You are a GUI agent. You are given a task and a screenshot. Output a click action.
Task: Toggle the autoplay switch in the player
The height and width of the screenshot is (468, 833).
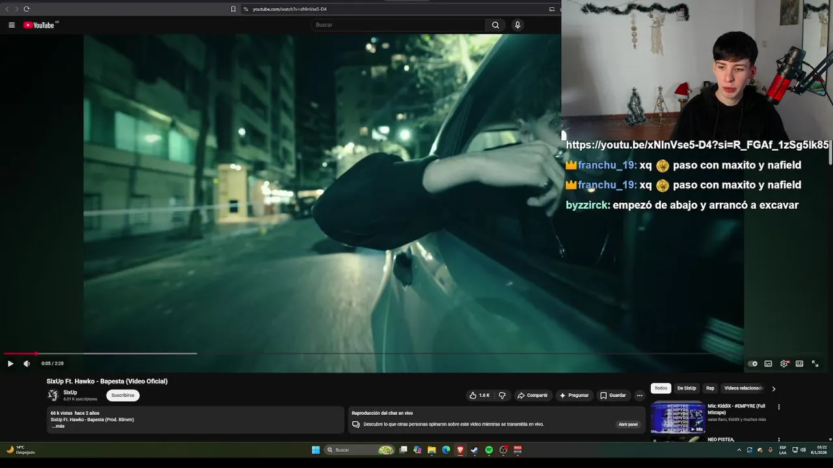click(752, 363)
